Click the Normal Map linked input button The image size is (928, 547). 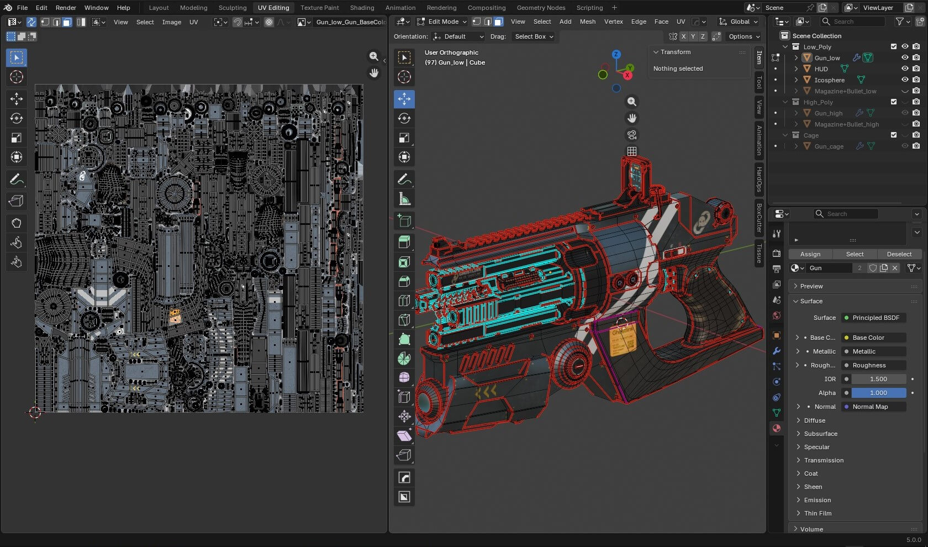pyautogui.click(x=874, y=407)
